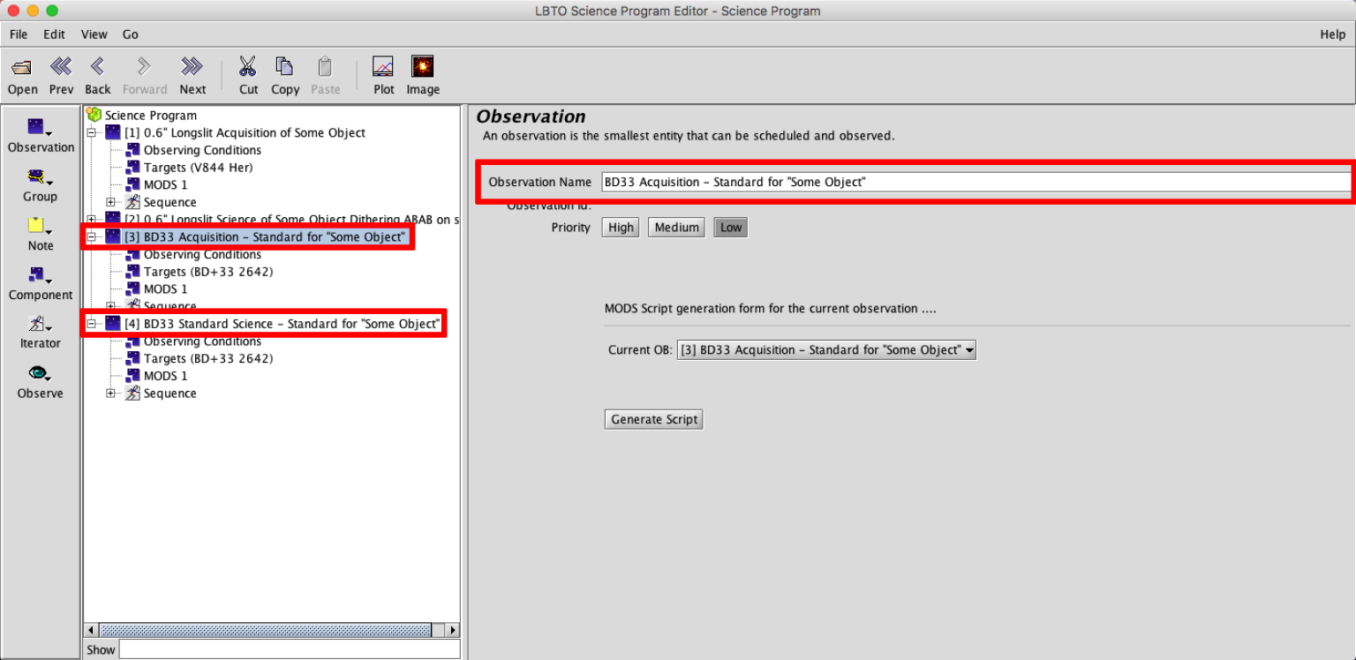This screenshot has width=1356, height=660.
Task: Set priority to High
Action: pyautogui.click(x=621, y=228)
